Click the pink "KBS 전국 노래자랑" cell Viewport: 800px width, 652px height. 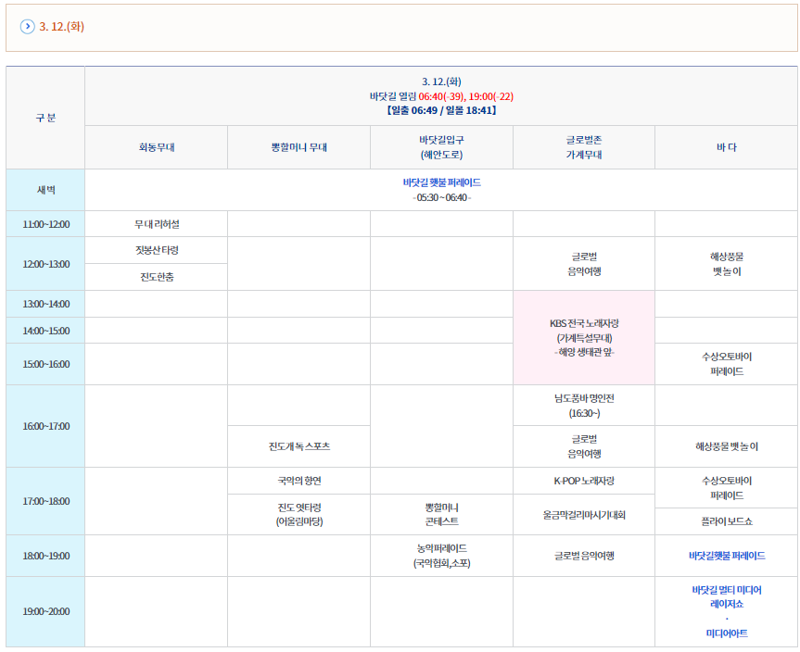click(584, 338)
